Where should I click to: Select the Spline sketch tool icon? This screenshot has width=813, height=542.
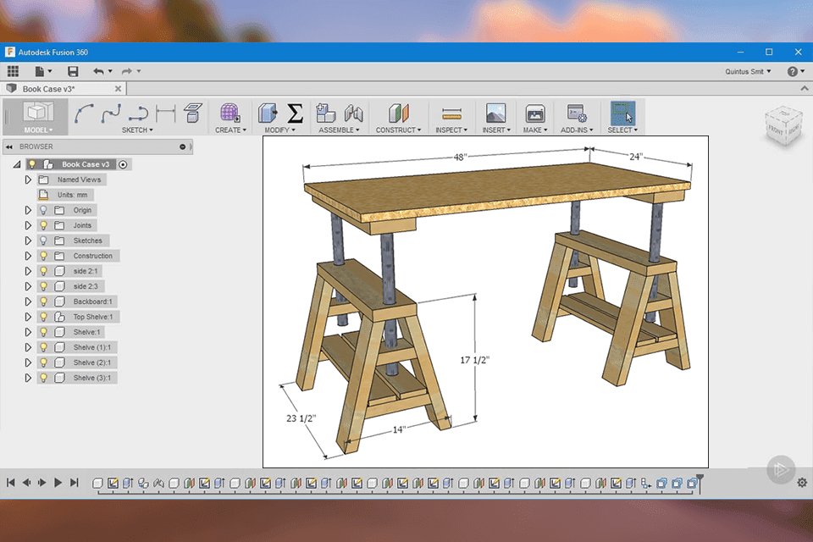pos(111,113)
